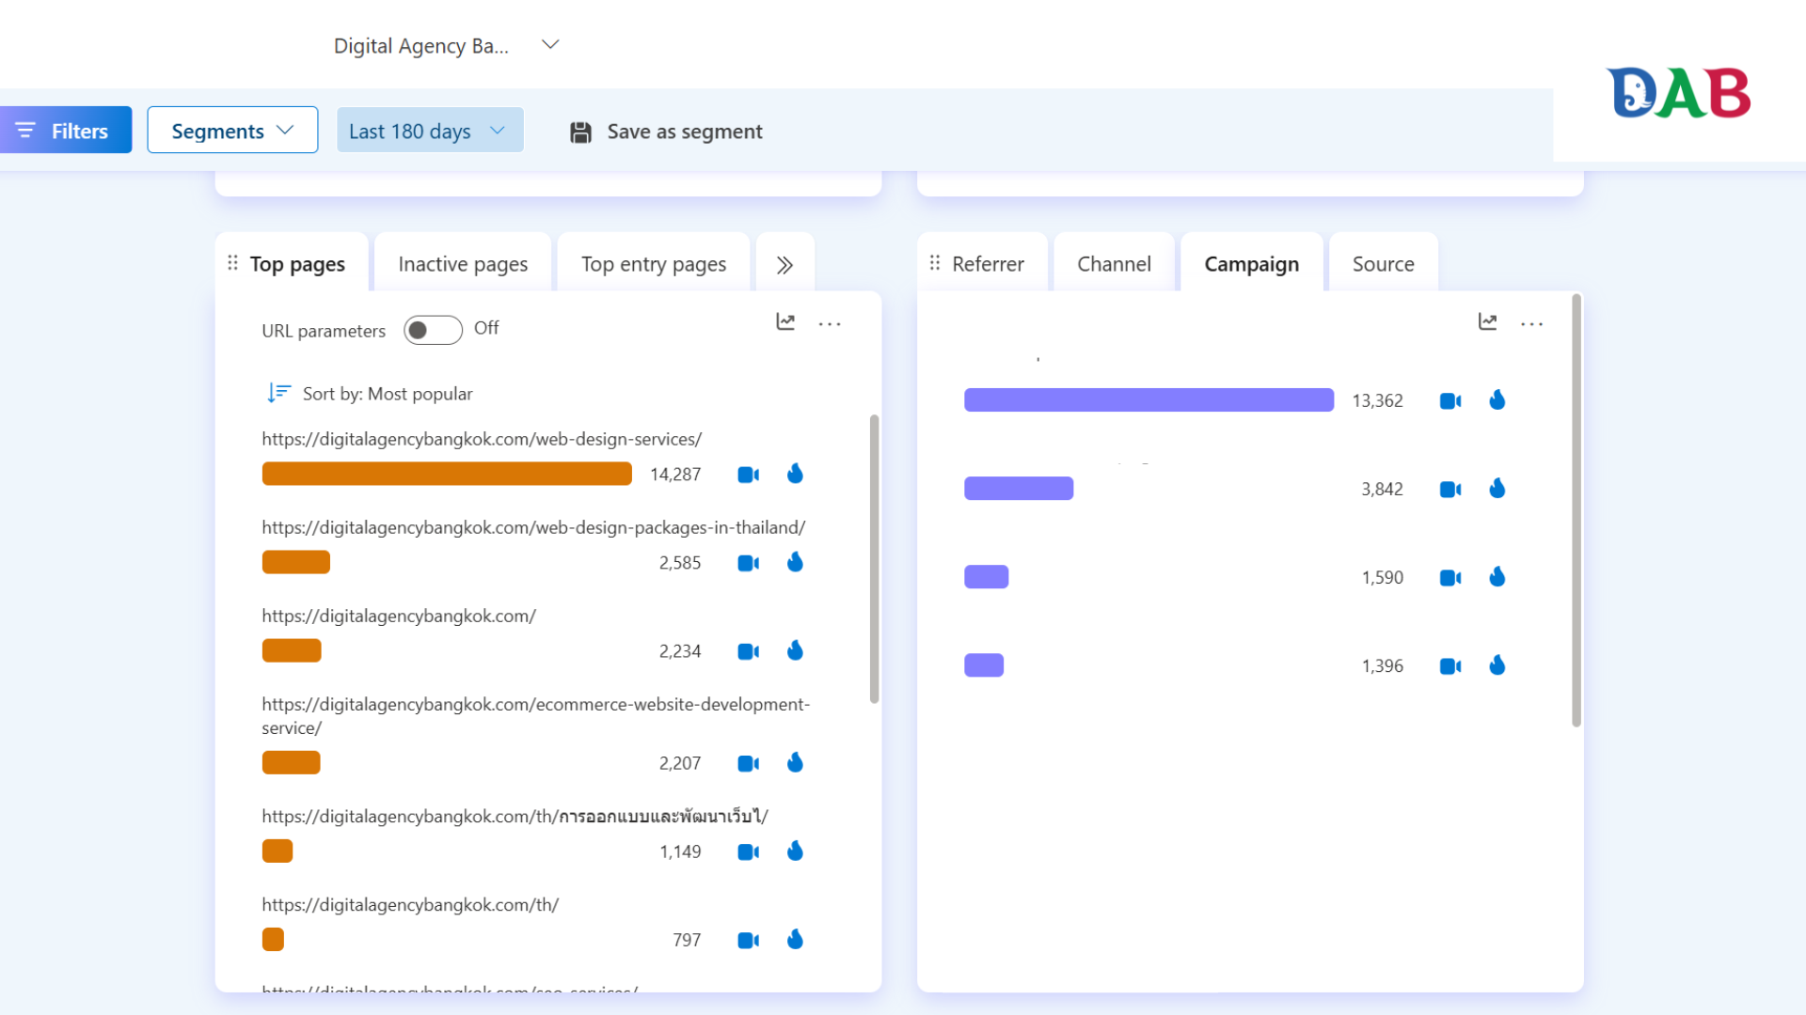Open heatmap for homepage row 2,234
1806x1015 pixels.
pyautogui.click(x=796, y=650)
